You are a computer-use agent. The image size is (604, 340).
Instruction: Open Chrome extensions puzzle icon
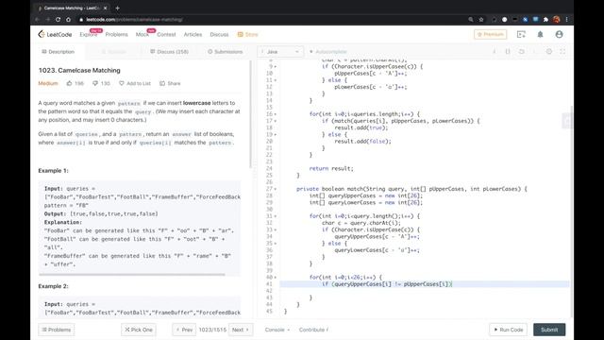tap(545, 19)
